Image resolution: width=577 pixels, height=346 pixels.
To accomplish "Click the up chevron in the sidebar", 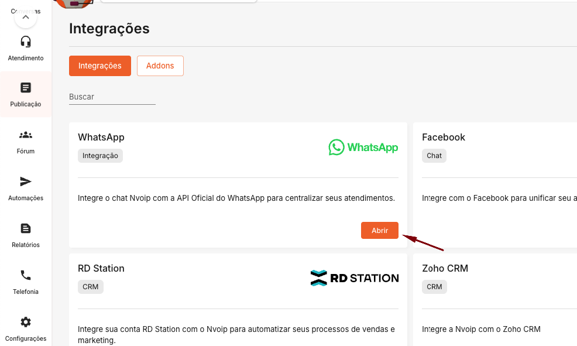I will click(25, 18).
